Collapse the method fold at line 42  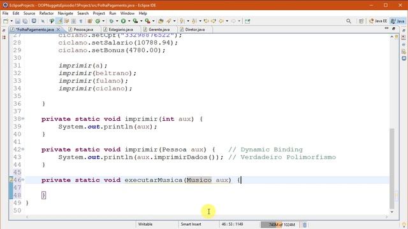click(x=23, y=149)
